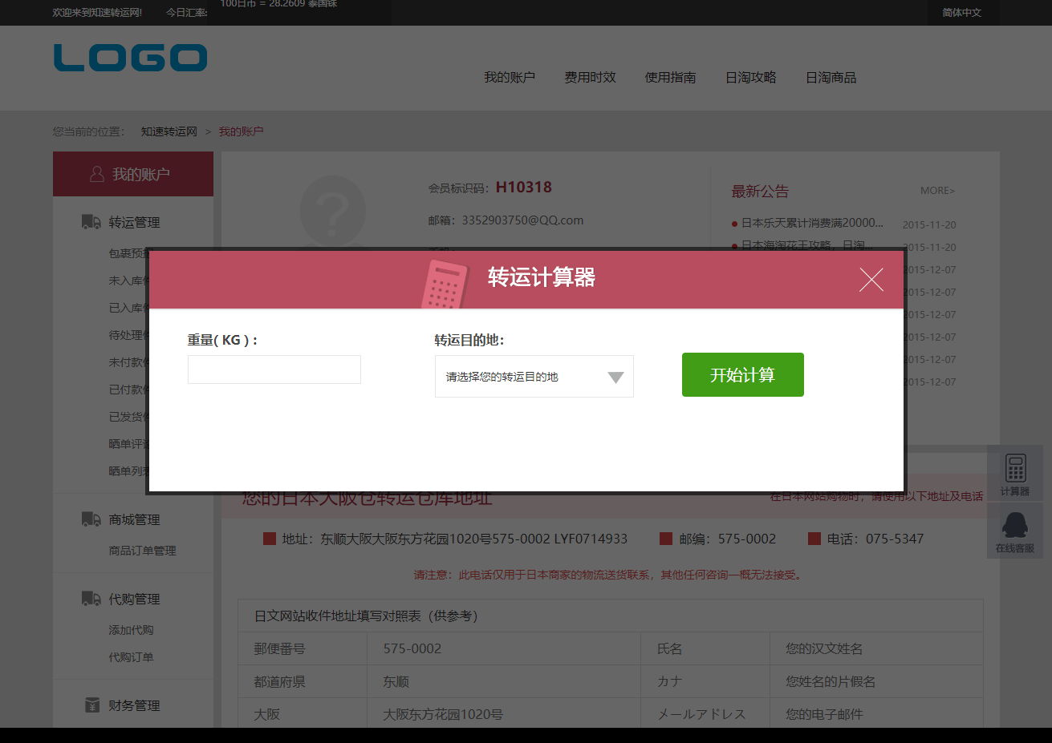Open the 计算器 floating widget icon
Image resolution: width=1052 pixels, height=743 pixels.
[x=1015, y=468]
